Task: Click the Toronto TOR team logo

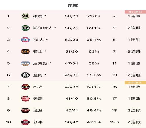Action: pyautogui.click(x=25, y=110)
